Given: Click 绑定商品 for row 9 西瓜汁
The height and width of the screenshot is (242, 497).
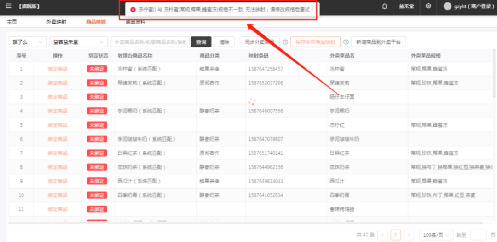Looking at the screenshot, I should click(58, 181).
